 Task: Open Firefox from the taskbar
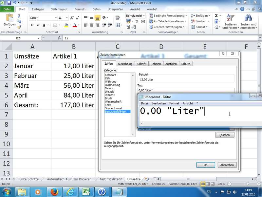point(53,191)
